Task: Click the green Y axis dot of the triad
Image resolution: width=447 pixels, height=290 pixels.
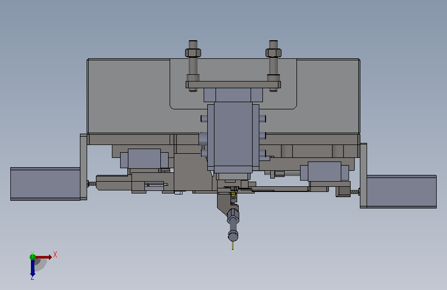Action: [32, 257]
